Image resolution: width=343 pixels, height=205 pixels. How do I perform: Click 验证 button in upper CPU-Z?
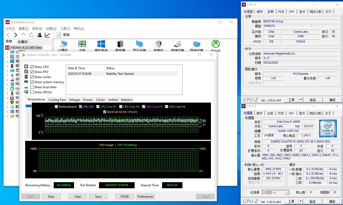(313, 100)
